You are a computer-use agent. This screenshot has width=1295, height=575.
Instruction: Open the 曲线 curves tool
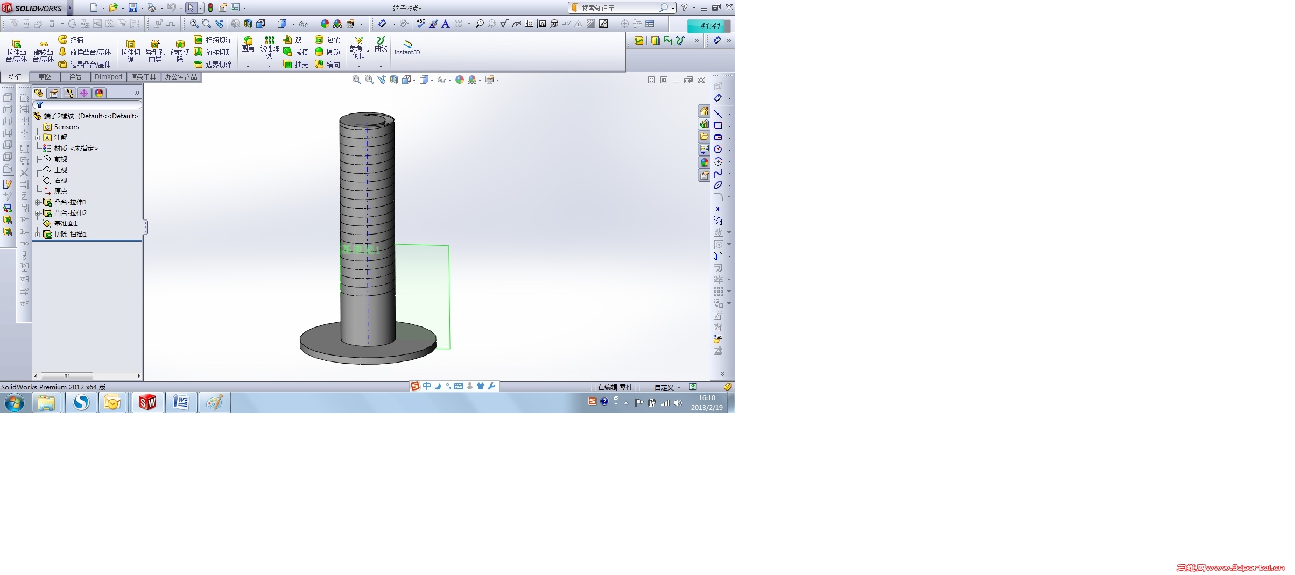coord(381,44)
